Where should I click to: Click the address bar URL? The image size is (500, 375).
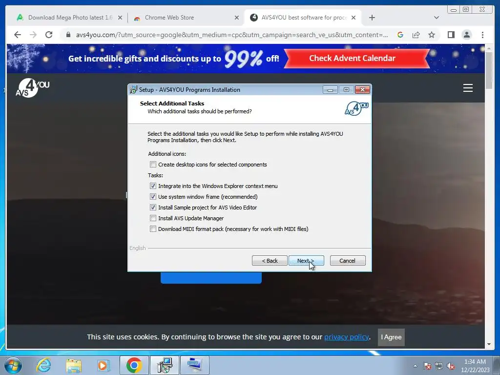tap(232, 35)
